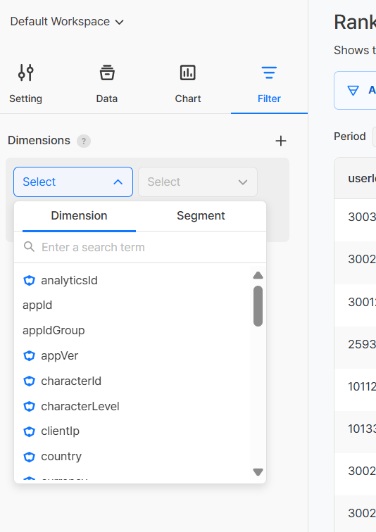Open the Setting tab sliders icon

(x=26, y=72)
